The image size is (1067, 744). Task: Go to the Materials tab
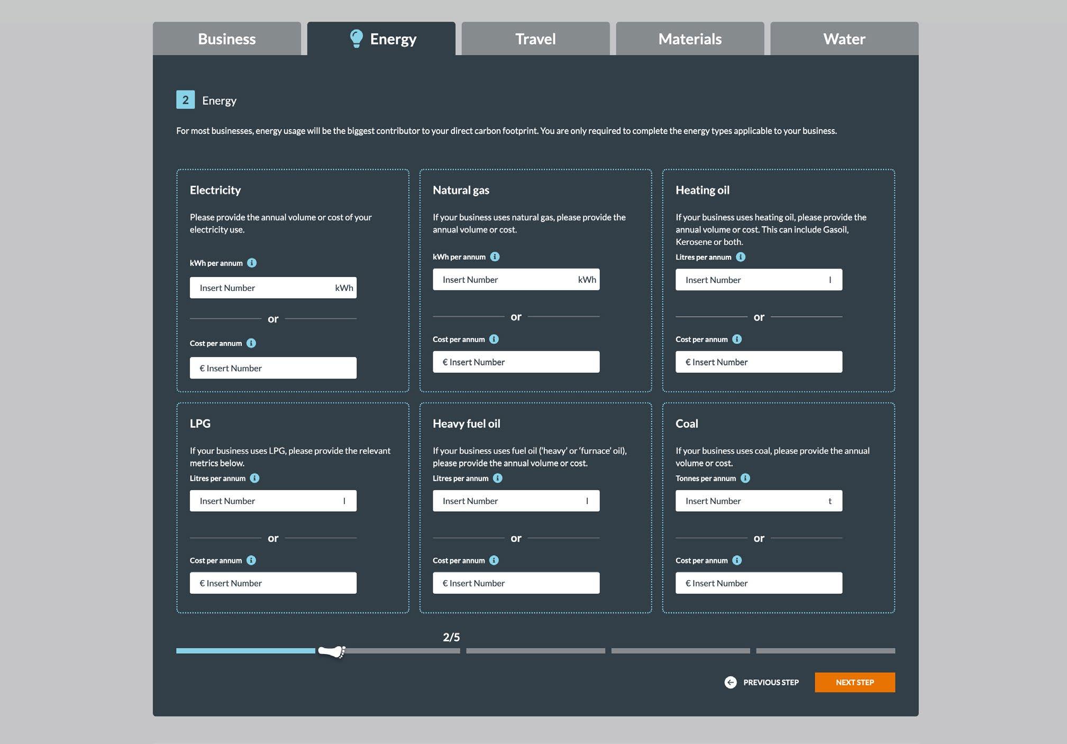pos(689,39)
